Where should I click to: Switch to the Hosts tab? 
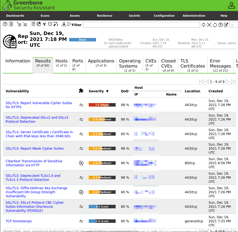(61, 63)
